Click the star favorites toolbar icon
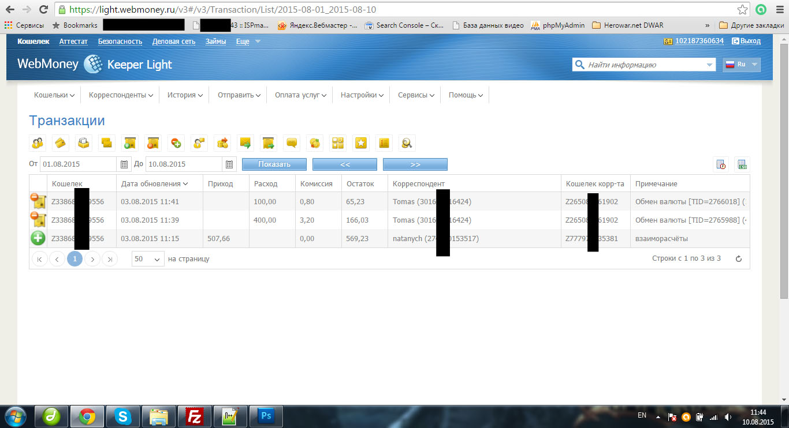The height and width of the screenshot is (428, 789). [361, 143]
